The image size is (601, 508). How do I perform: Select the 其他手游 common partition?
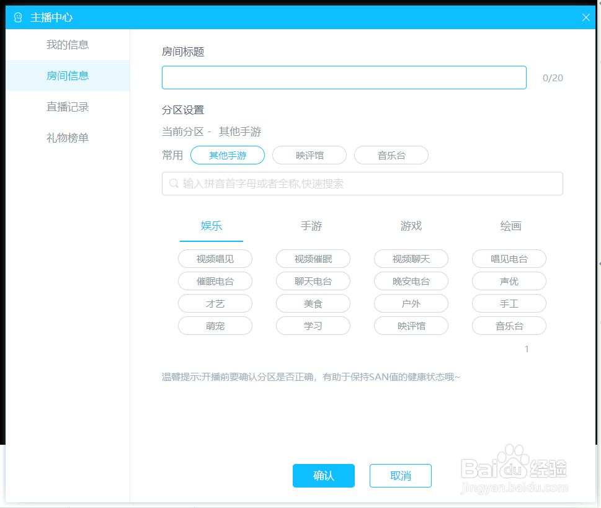[227, 155]
